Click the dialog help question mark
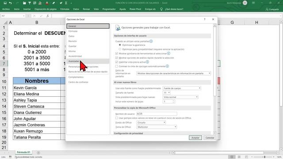The width and height of the screenshot is (283, 159). [205, 19]
